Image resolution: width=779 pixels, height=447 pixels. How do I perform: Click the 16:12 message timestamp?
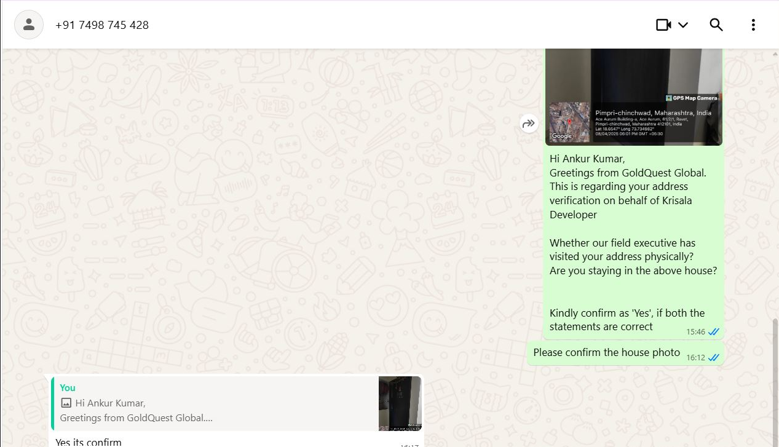[x=696, y=358]
